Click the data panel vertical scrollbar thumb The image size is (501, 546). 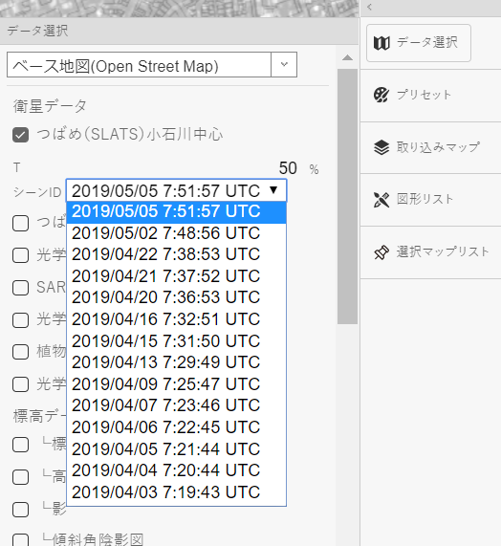point(347,196)
